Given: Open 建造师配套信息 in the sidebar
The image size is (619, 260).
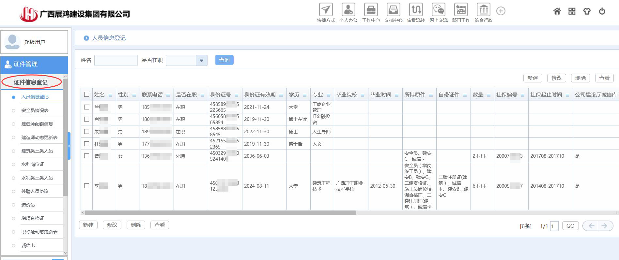Looking at the screenshot, I should point(37,124).
